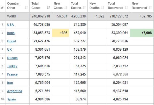Open the France country link
The width and height of the screenshot is (154, 105).
tap(12, 74)
